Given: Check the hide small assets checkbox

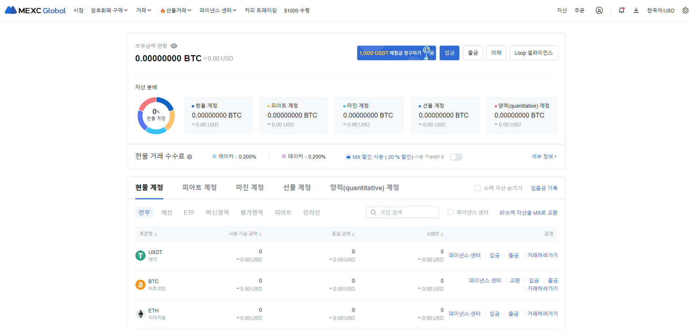Looking at the screenshot, I should pyautogui.click(x=478, y=188).
